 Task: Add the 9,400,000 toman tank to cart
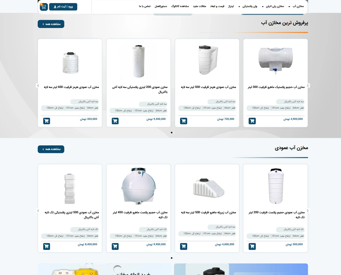point(115,121)
